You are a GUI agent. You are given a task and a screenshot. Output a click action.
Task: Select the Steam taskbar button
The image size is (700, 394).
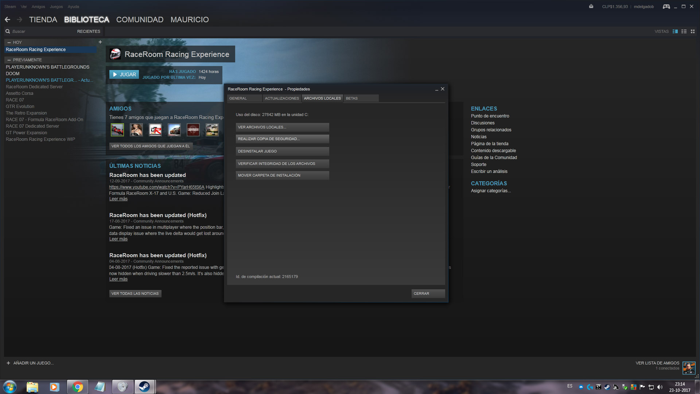click(x=144, y=387)
